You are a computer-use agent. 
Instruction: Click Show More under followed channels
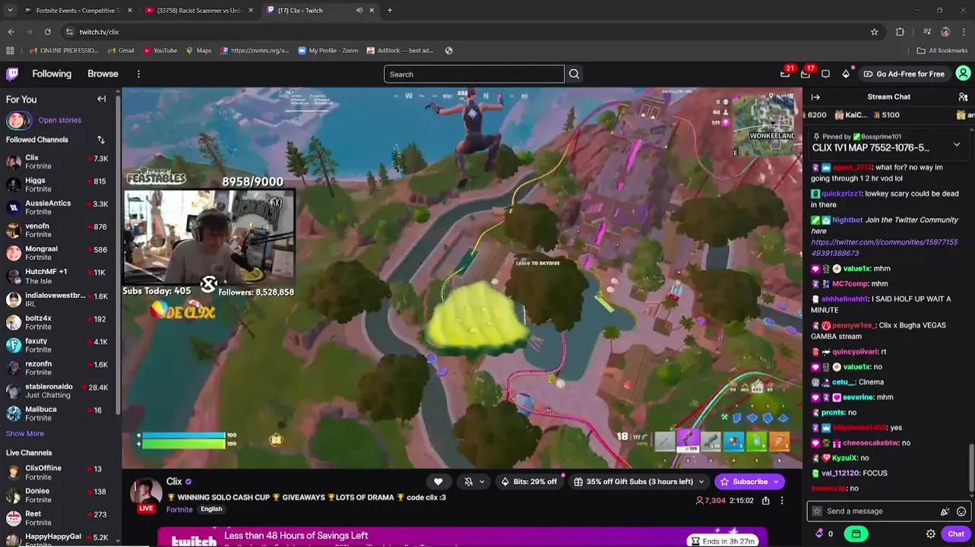click(x=25, y=434)
